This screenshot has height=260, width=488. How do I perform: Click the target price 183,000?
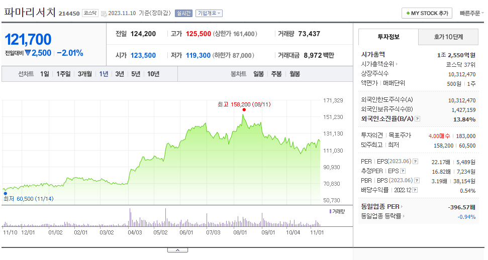pos(466,136)
